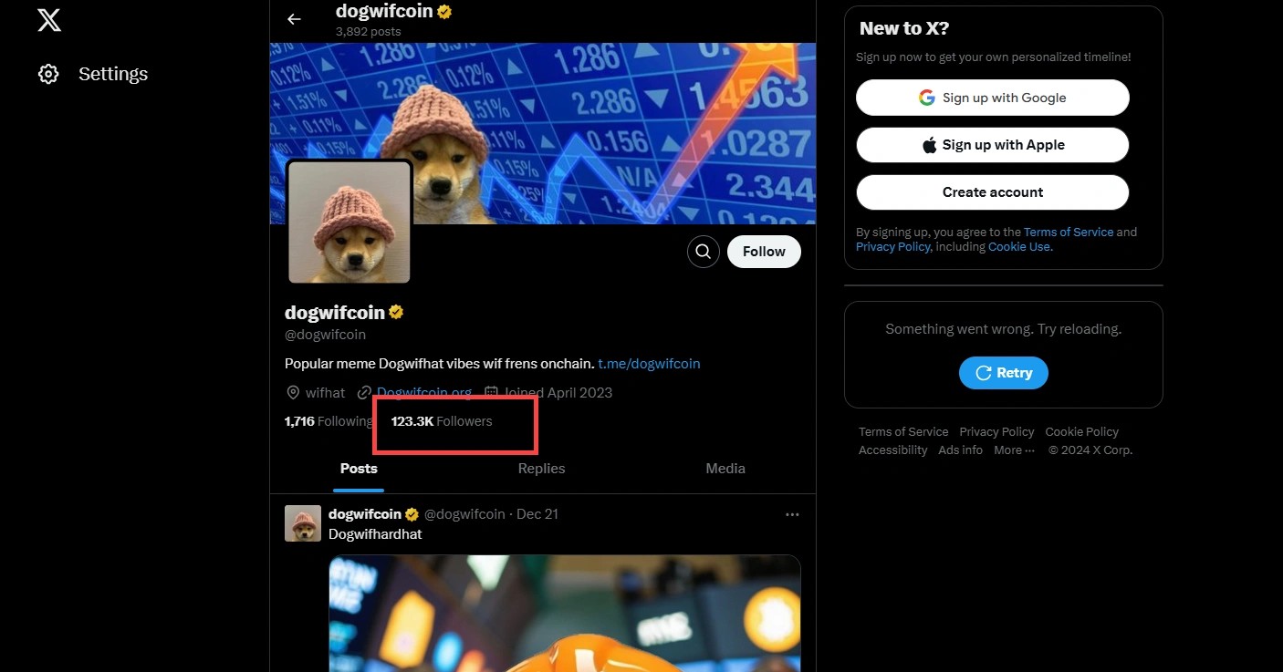Sign up with Apple
The image size is (1283, 672).
(x=993, y=145)
